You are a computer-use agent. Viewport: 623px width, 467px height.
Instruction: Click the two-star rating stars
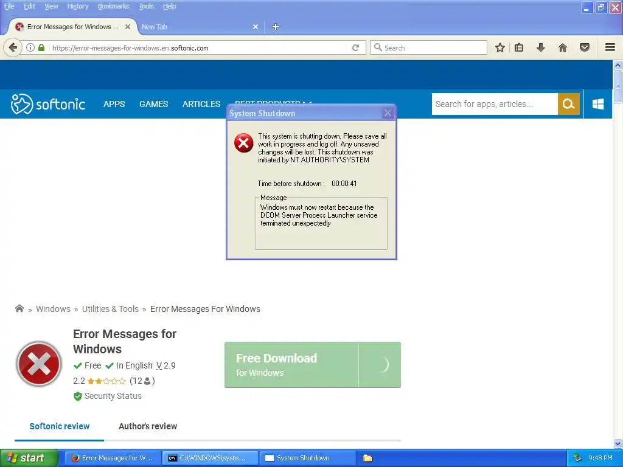(106, 381)
